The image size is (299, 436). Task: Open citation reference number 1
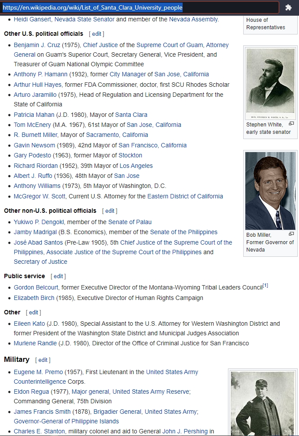pyautogui.click(x=265, y=286)
